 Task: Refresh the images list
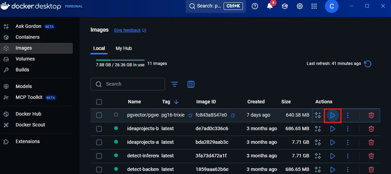pyautogui.click(x=368, y=64)
